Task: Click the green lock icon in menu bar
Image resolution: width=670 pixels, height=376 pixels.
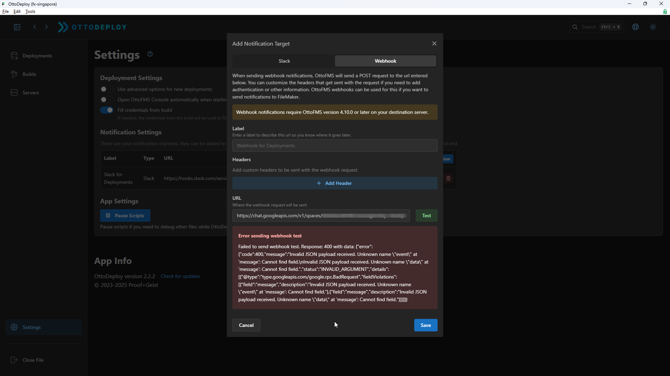Action: pyautogui.click(x=665, y=11)
